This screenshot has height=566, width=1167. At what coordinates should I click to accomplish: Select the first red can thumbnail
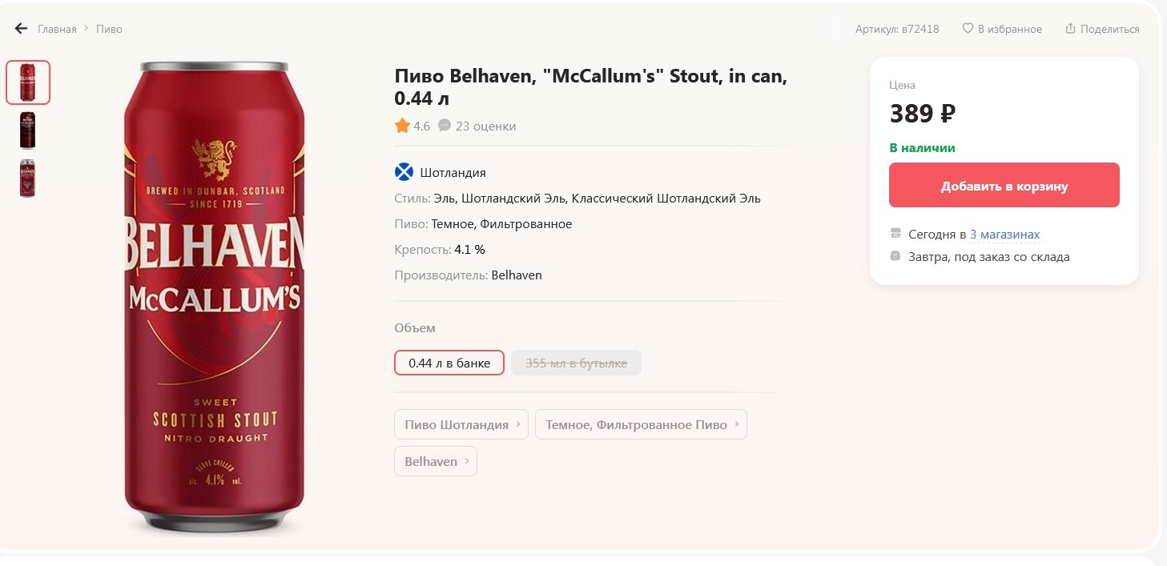[28, 82]
